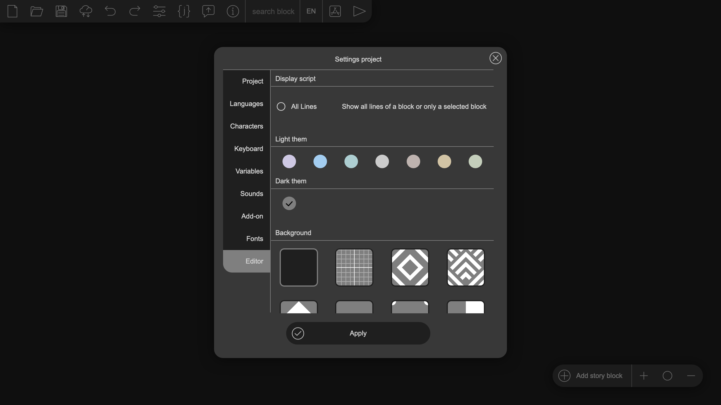Screen dimensions: 721x405
Task: Switch language via EN selector
Action: pyautogui.click(x=311, y=11)
